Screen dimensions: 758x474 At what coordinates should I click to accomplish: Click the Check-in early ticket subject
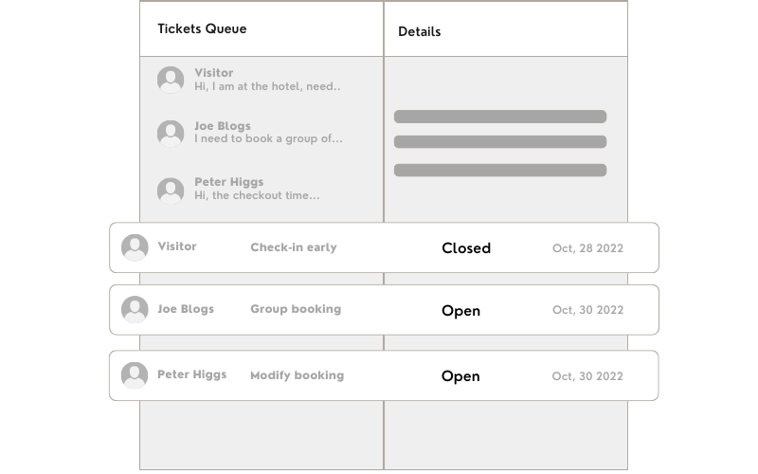tap(293, 247)
